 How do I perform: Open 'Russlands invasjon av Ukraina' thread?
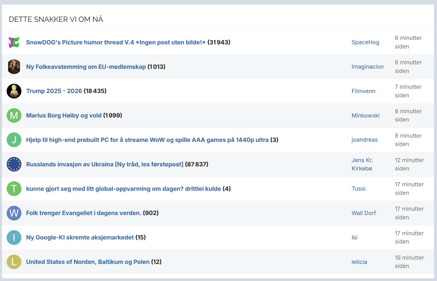105,164
